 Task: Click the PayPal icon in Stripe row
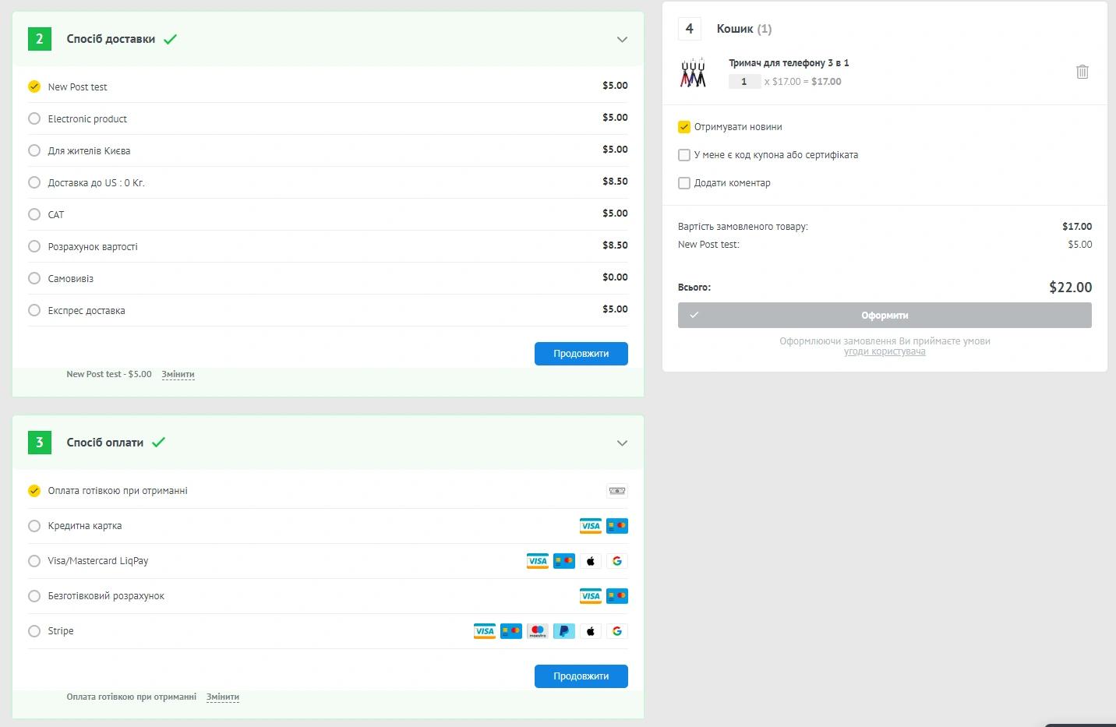[563, 631]
